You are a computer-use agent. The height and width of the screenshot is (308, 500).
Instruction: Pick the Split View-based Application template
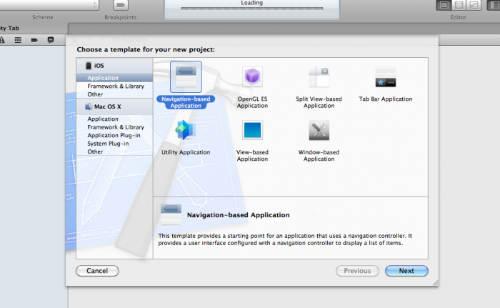point(319,77)
